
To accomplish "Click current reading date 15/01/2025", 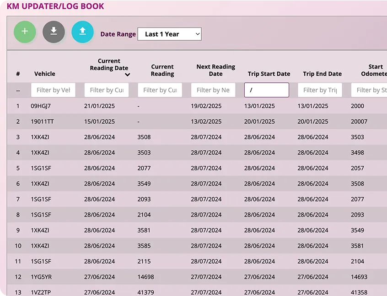I will tap(99, 122).
